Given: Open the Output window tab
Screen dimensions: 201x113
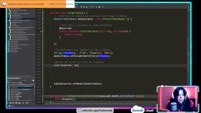Looking at the screenshot, I should tap(11, 106).
